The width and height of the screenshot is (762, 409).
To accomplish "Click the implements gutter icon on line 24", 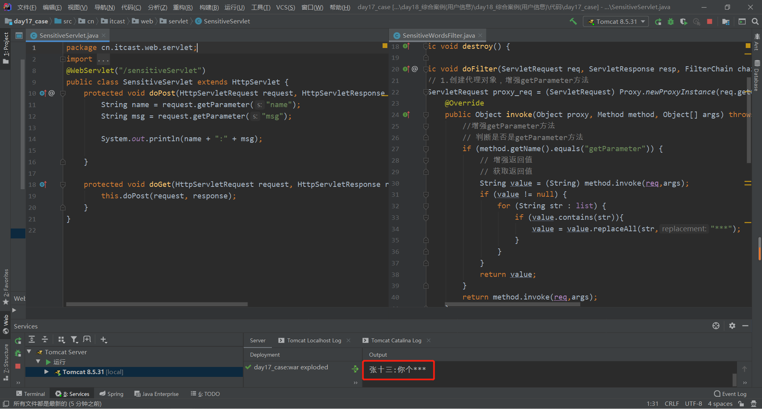I will (x=406, y=115).
